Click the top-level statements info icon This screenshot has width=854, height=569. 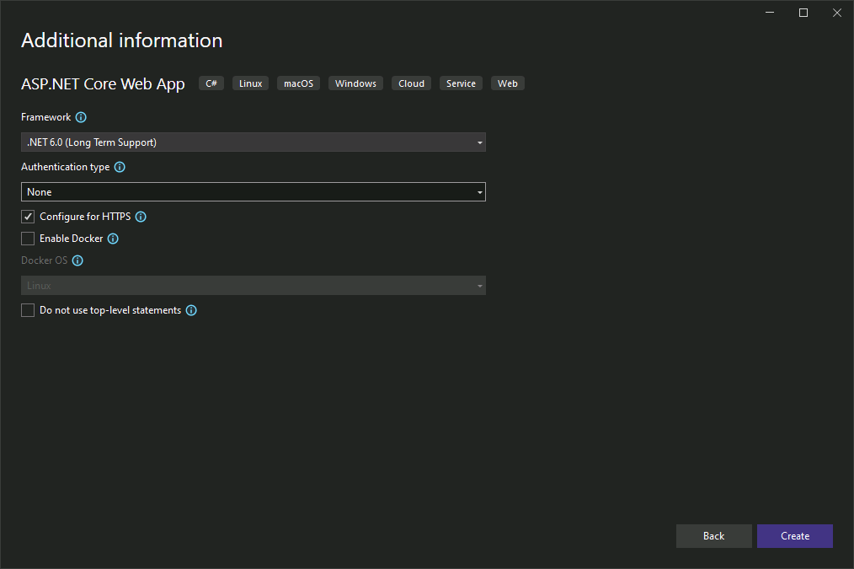(x=191, y=310)
